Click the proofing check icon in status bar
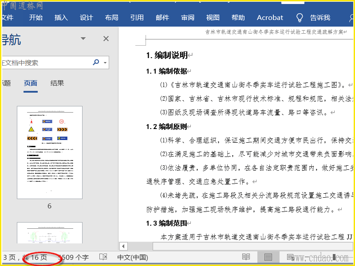The width and height of the screenshot is (355, 266). [x=103, y=257]
